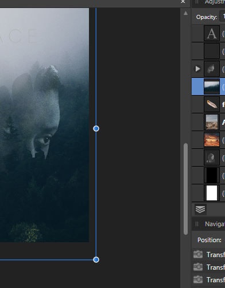Select the second Transform history snapshot icon

click(198, 267)
